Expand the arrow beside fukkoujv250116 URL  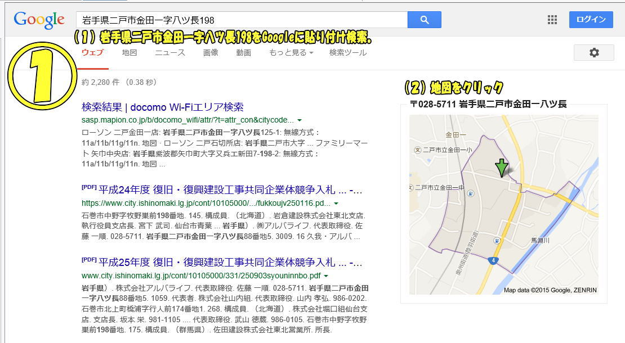(x=336, y=204)
